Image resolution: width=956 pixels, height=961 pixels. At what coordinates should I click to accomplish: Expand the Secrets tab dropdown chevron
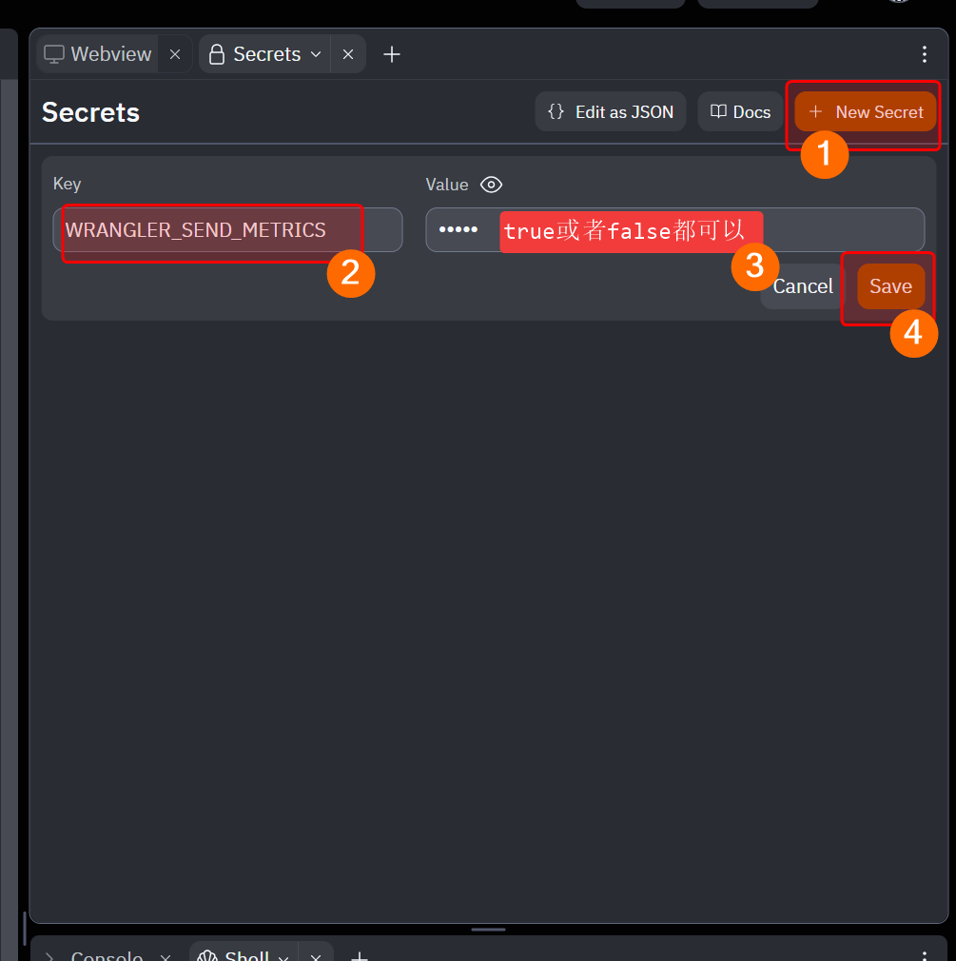pos(316,54)
